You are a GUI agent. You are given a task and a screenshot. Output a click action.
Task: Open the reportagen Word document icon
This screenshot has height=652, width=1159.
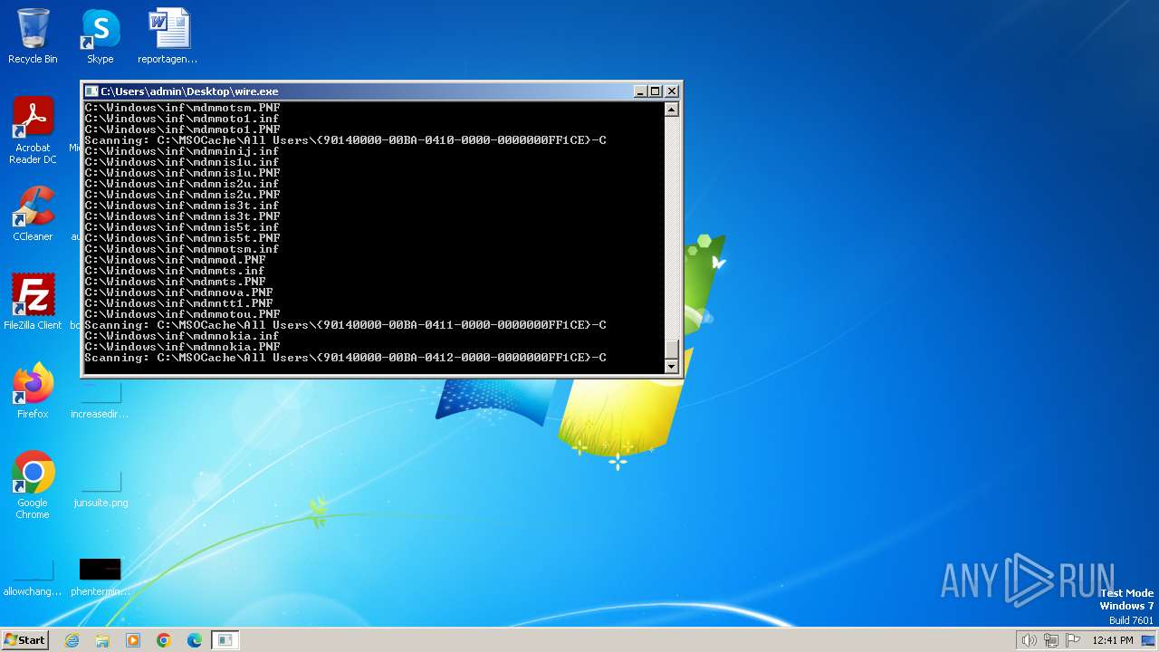pos(168,36)
